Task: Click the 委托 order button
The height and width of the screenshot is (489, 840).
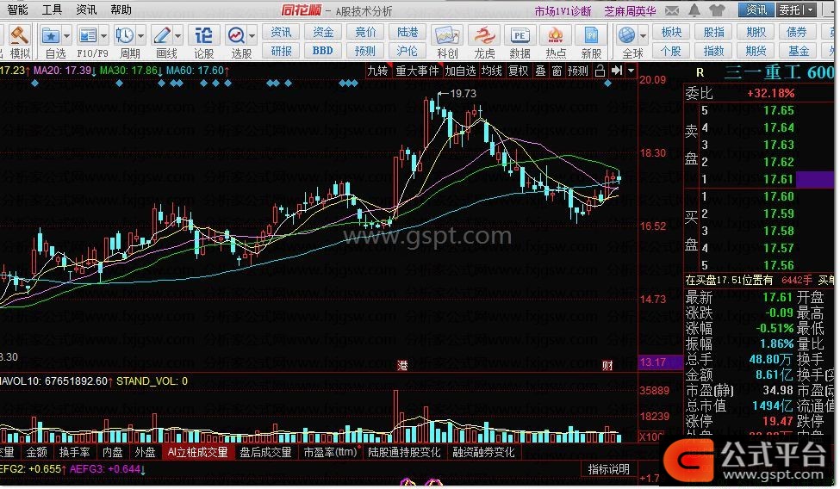Action: (790, 9)
